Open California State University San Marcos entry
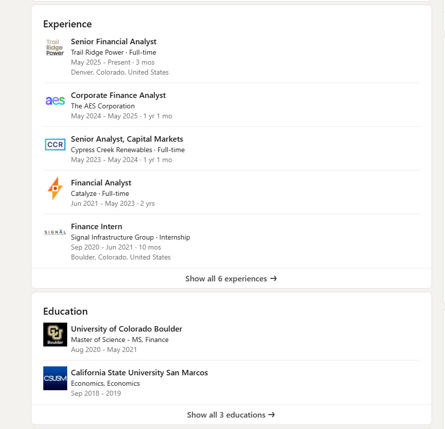Screen dimensions: 445x429 139,373
